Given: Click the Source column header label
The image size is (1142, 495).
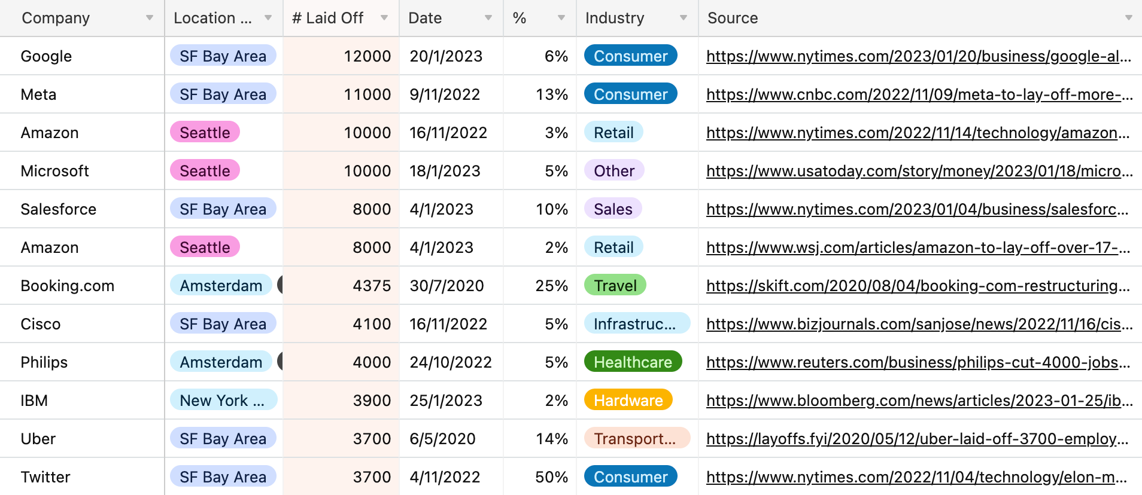Looking at the screenshot, I should 733,18.
